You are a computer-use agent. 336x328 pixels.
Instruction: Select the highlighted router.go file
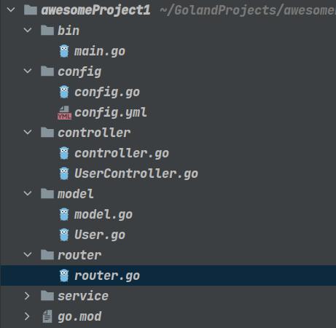click(168, 276)
